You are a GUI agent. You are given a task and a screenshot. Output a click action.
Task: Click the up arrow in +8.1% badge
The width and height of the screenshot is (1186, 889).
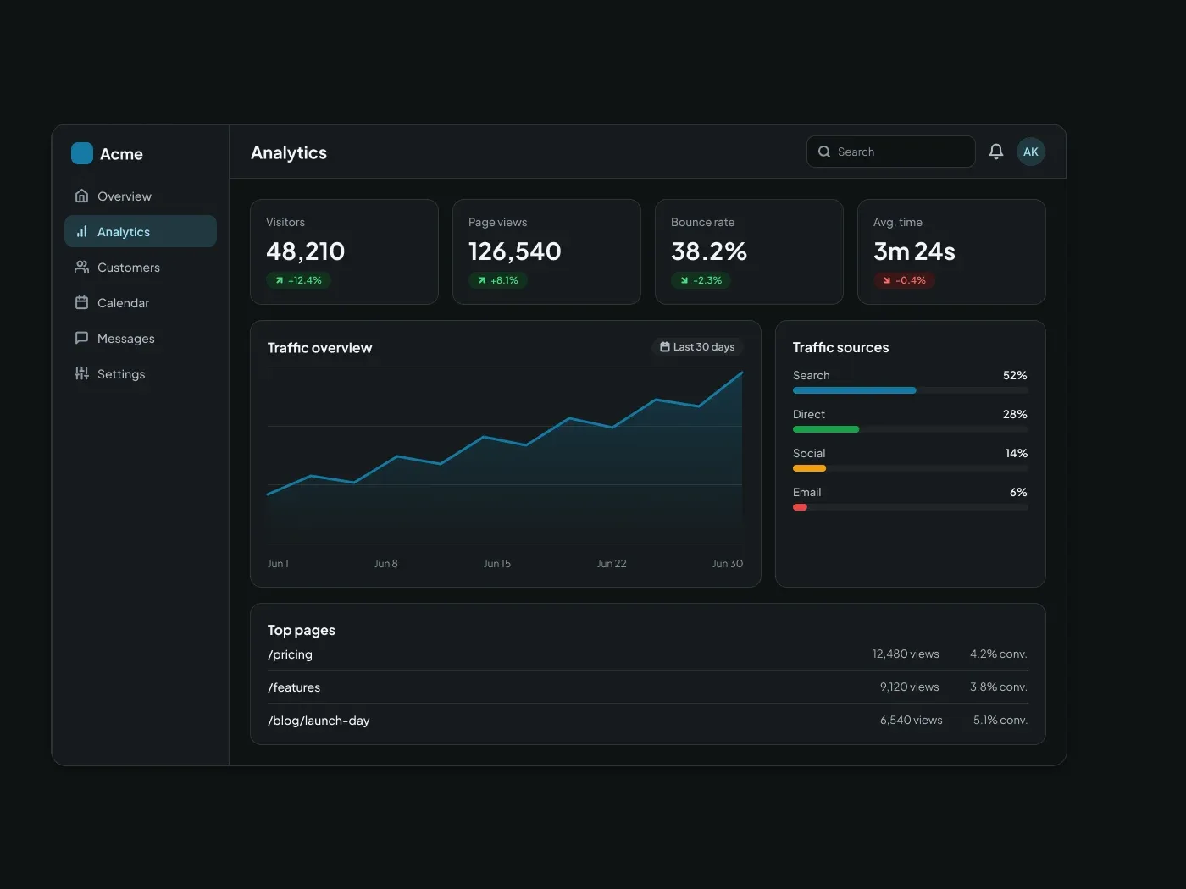(481, 280)
